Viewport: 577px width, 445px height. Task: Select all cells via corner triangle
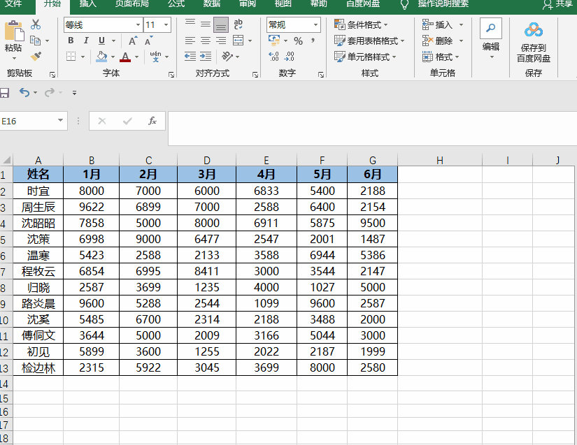(x=6, y=160)
